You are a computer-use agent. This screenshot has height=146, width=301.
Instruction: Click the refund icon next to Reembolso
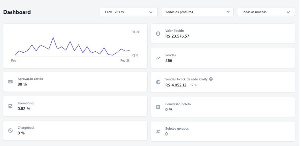(x=10, y=106)
